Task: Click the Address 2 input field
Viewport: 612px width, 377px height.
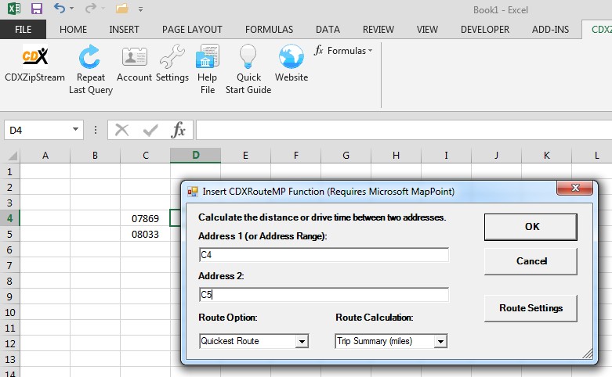Action: pyautogui.click(x=324, y=294)
